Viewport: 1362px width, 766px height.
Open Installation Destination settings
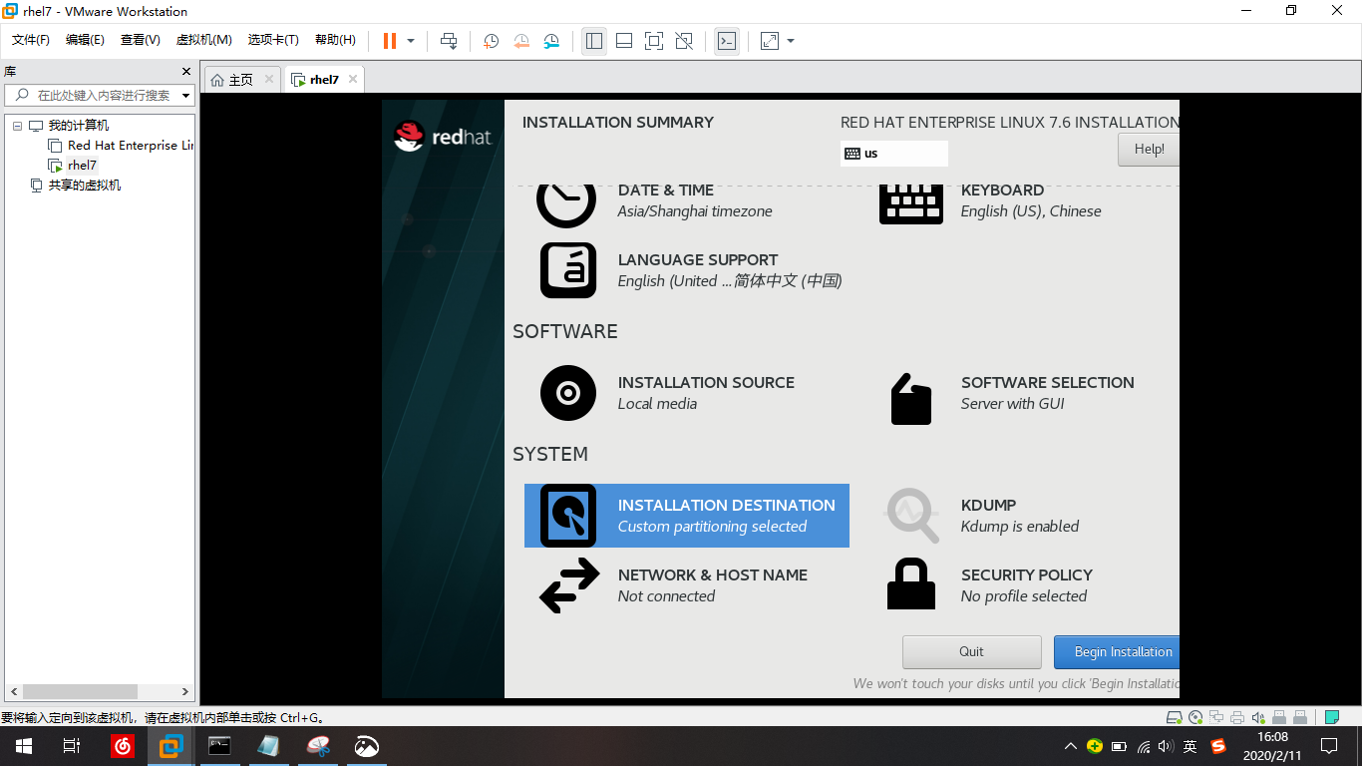(x=687, y=516)
